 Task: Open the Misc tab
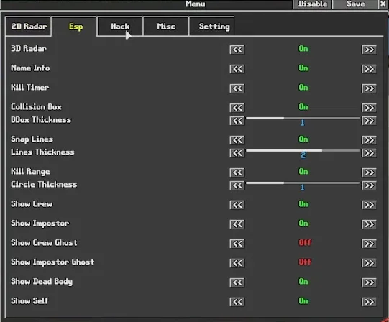click(x=166, y=27)
